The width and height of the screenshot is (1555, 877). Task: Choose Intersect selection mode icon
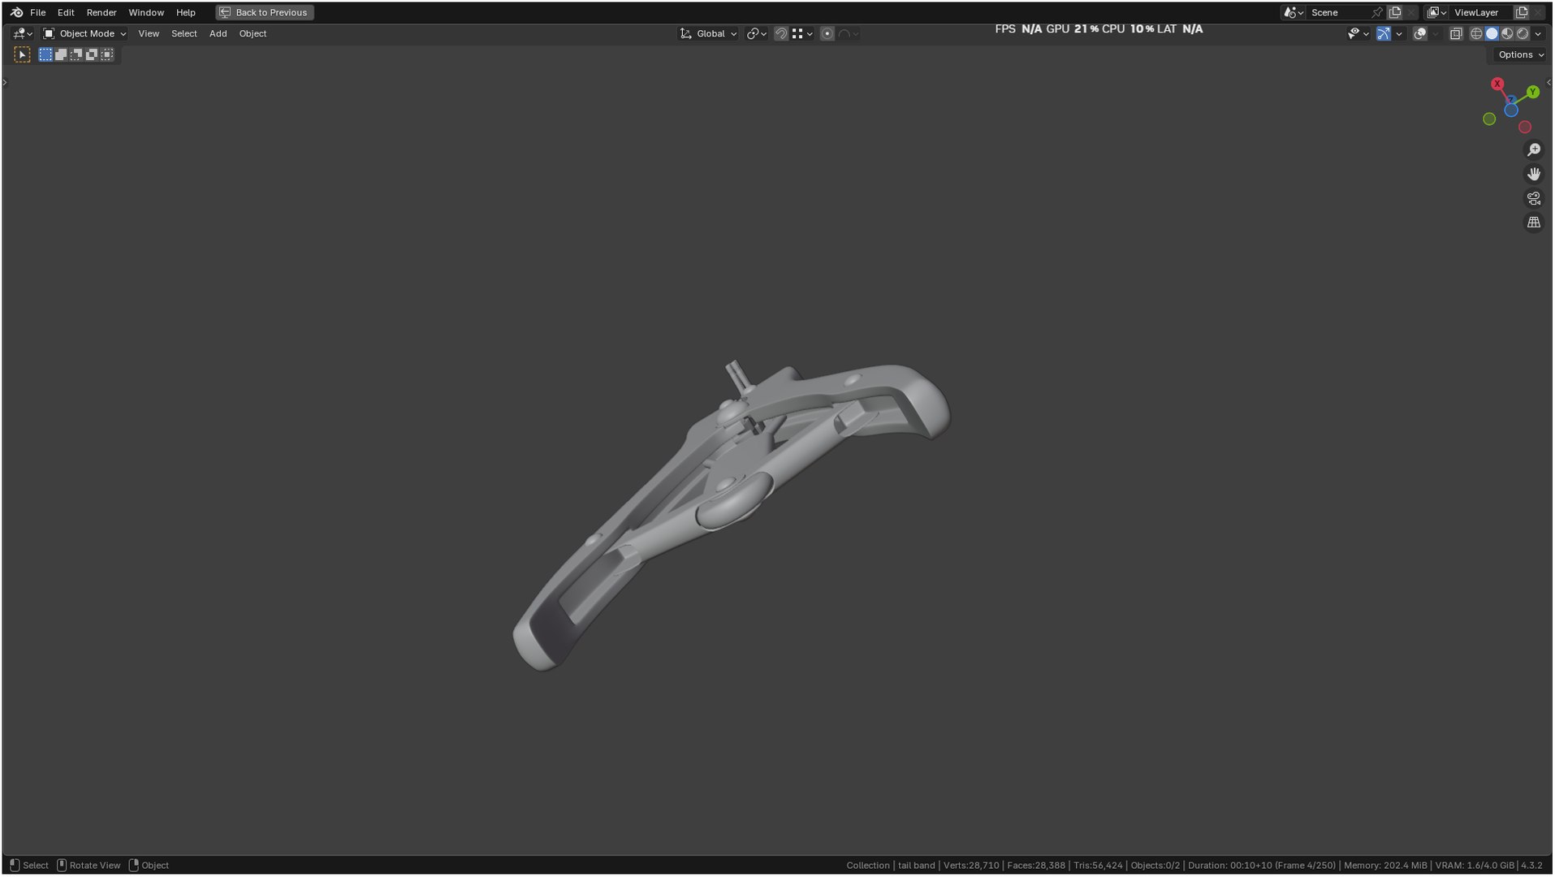(x=107, y=54)
